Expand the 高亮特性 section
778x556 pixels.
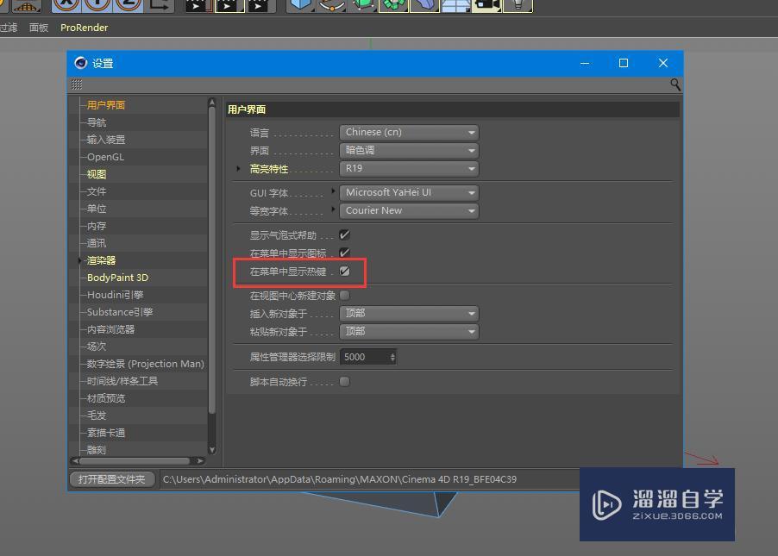point(239,168)
